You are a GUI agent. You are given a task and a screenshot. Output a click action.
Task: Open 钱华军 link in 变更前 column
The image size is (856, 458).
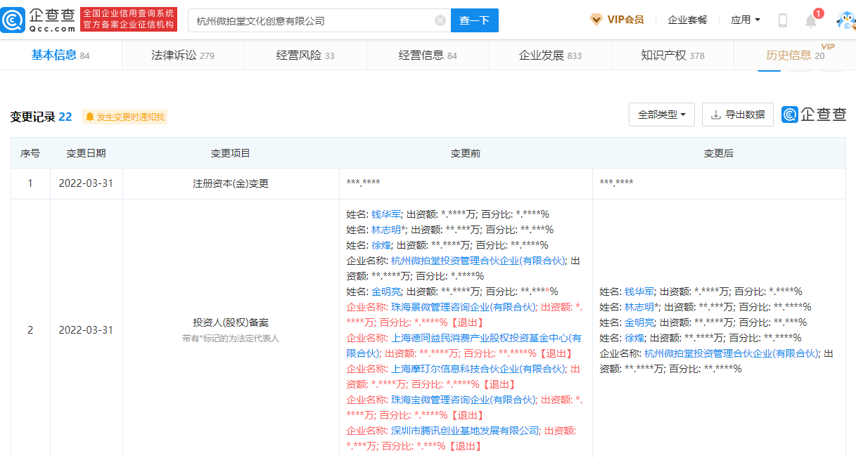[x=386, y=214]
